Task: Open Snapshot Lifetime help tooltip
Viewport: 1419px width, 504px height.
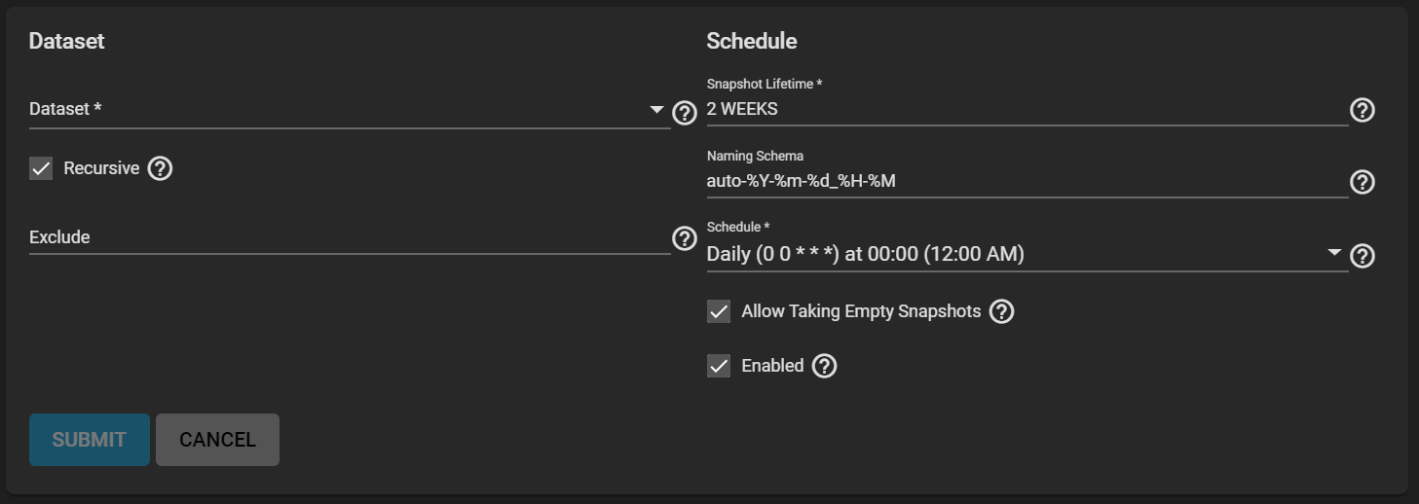Action: pos(1363,110)
